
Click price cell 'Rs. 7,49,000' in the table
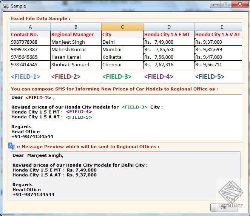click(x=169, y=42)
